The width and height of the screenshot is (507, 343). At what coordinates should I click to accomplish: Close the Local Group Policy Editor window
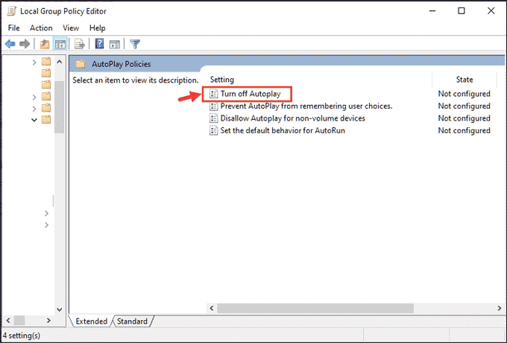491,11
